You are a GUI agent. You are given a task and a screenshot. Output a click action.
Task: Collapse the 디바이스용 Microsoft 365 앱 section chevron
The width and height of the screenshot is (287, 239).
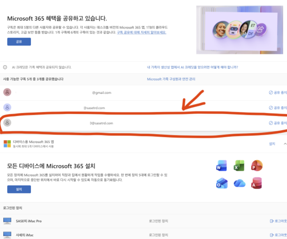coord(285,144)
